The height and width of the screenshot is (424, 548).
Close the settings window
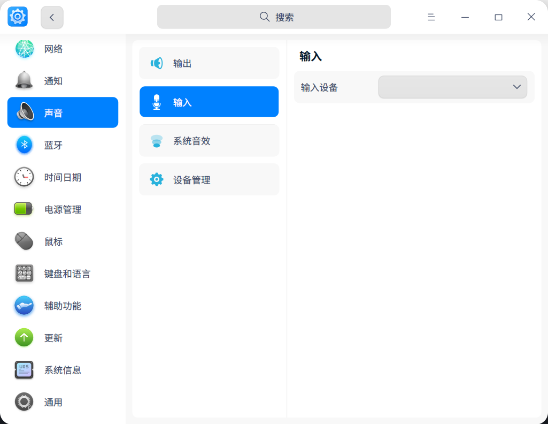pyautogui.click(x=531, y=17)
